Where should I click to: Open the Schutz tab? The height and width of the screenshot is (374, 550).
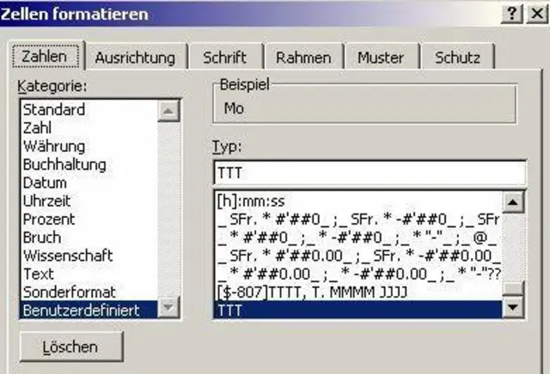point(457,57)
